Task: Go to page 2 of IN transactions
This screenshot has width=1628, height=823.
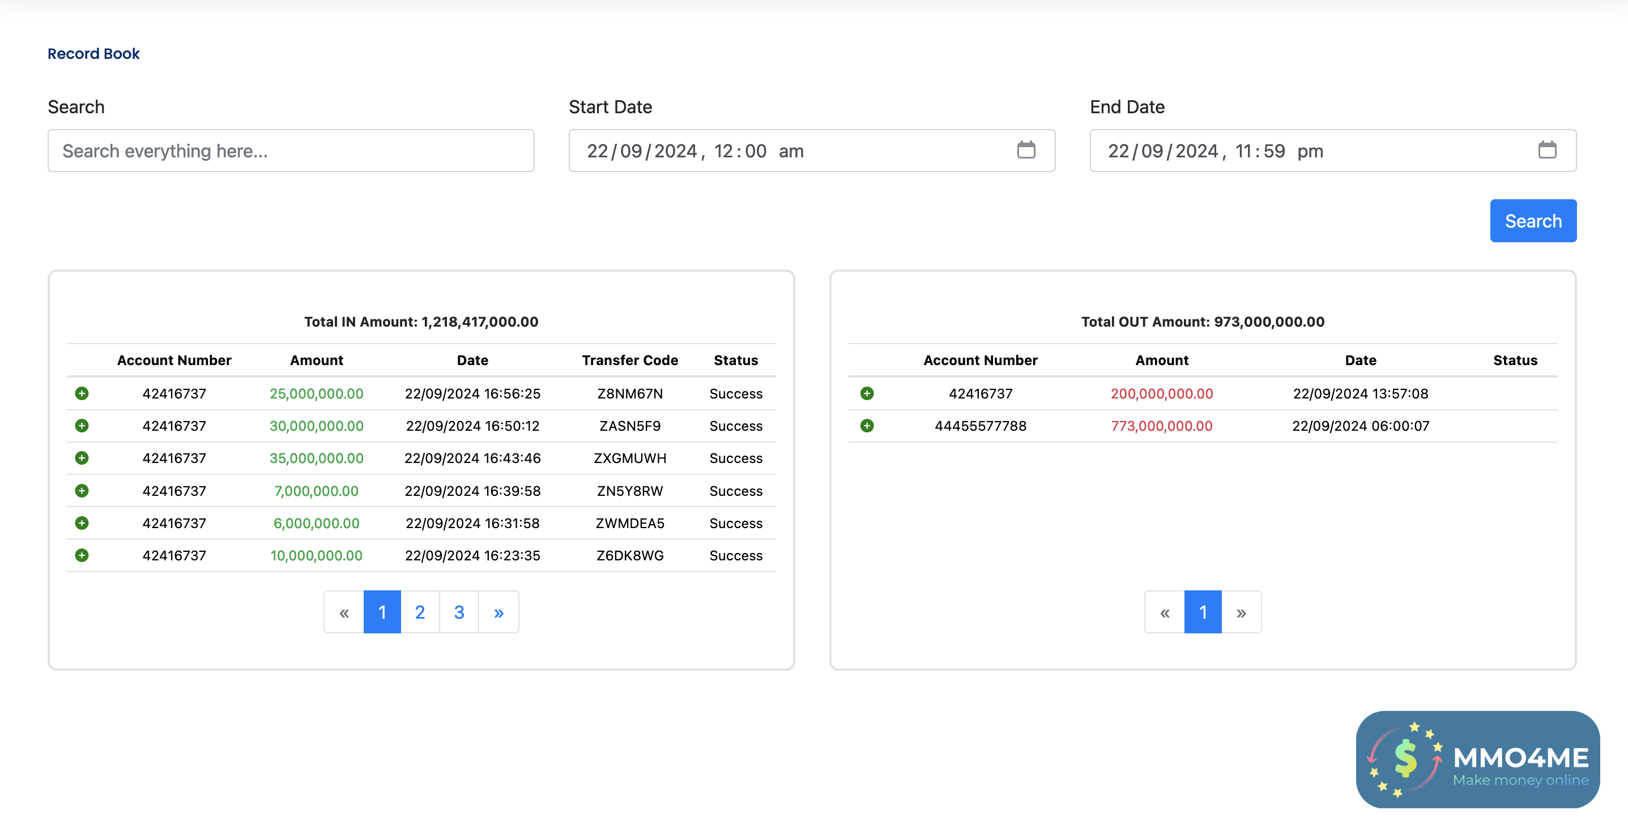Action: click(420, 612)
